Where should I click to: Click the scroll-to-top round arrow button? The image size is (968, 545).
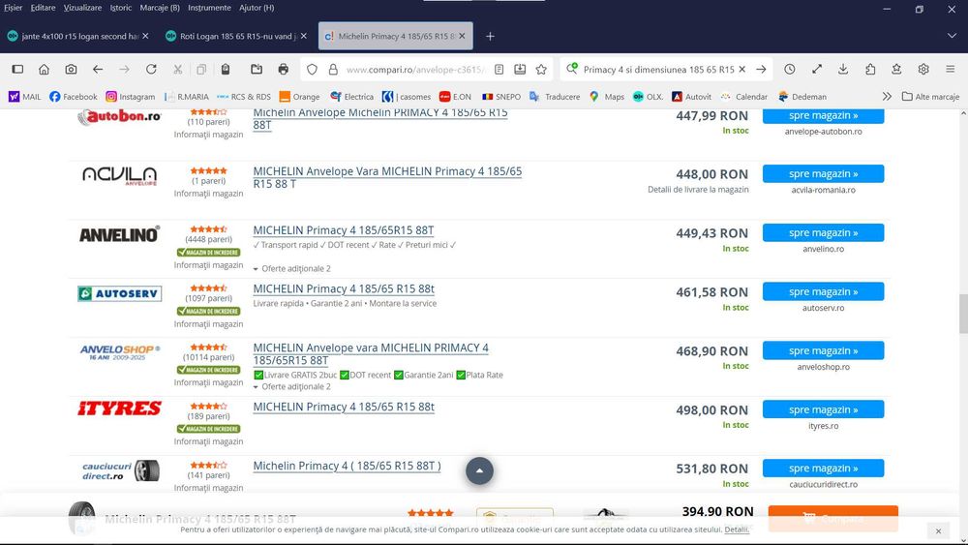coord(480,470)
